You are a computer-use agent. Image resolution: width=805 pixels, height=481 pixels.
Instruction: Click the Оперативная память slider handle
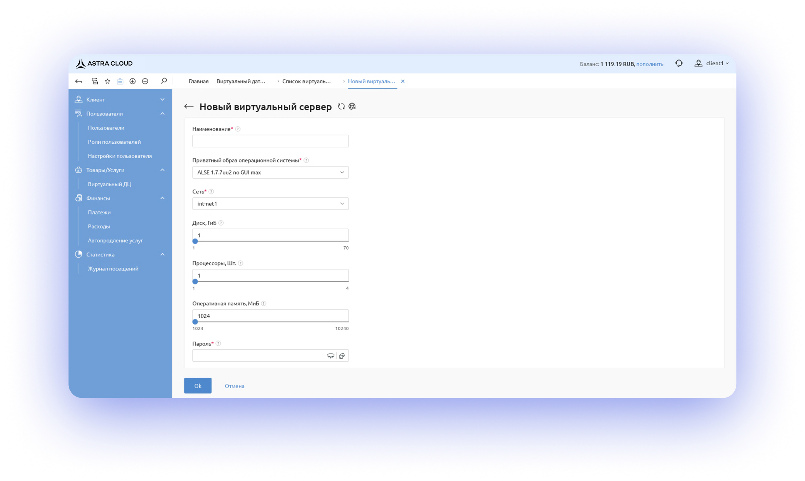pos(195,322)
